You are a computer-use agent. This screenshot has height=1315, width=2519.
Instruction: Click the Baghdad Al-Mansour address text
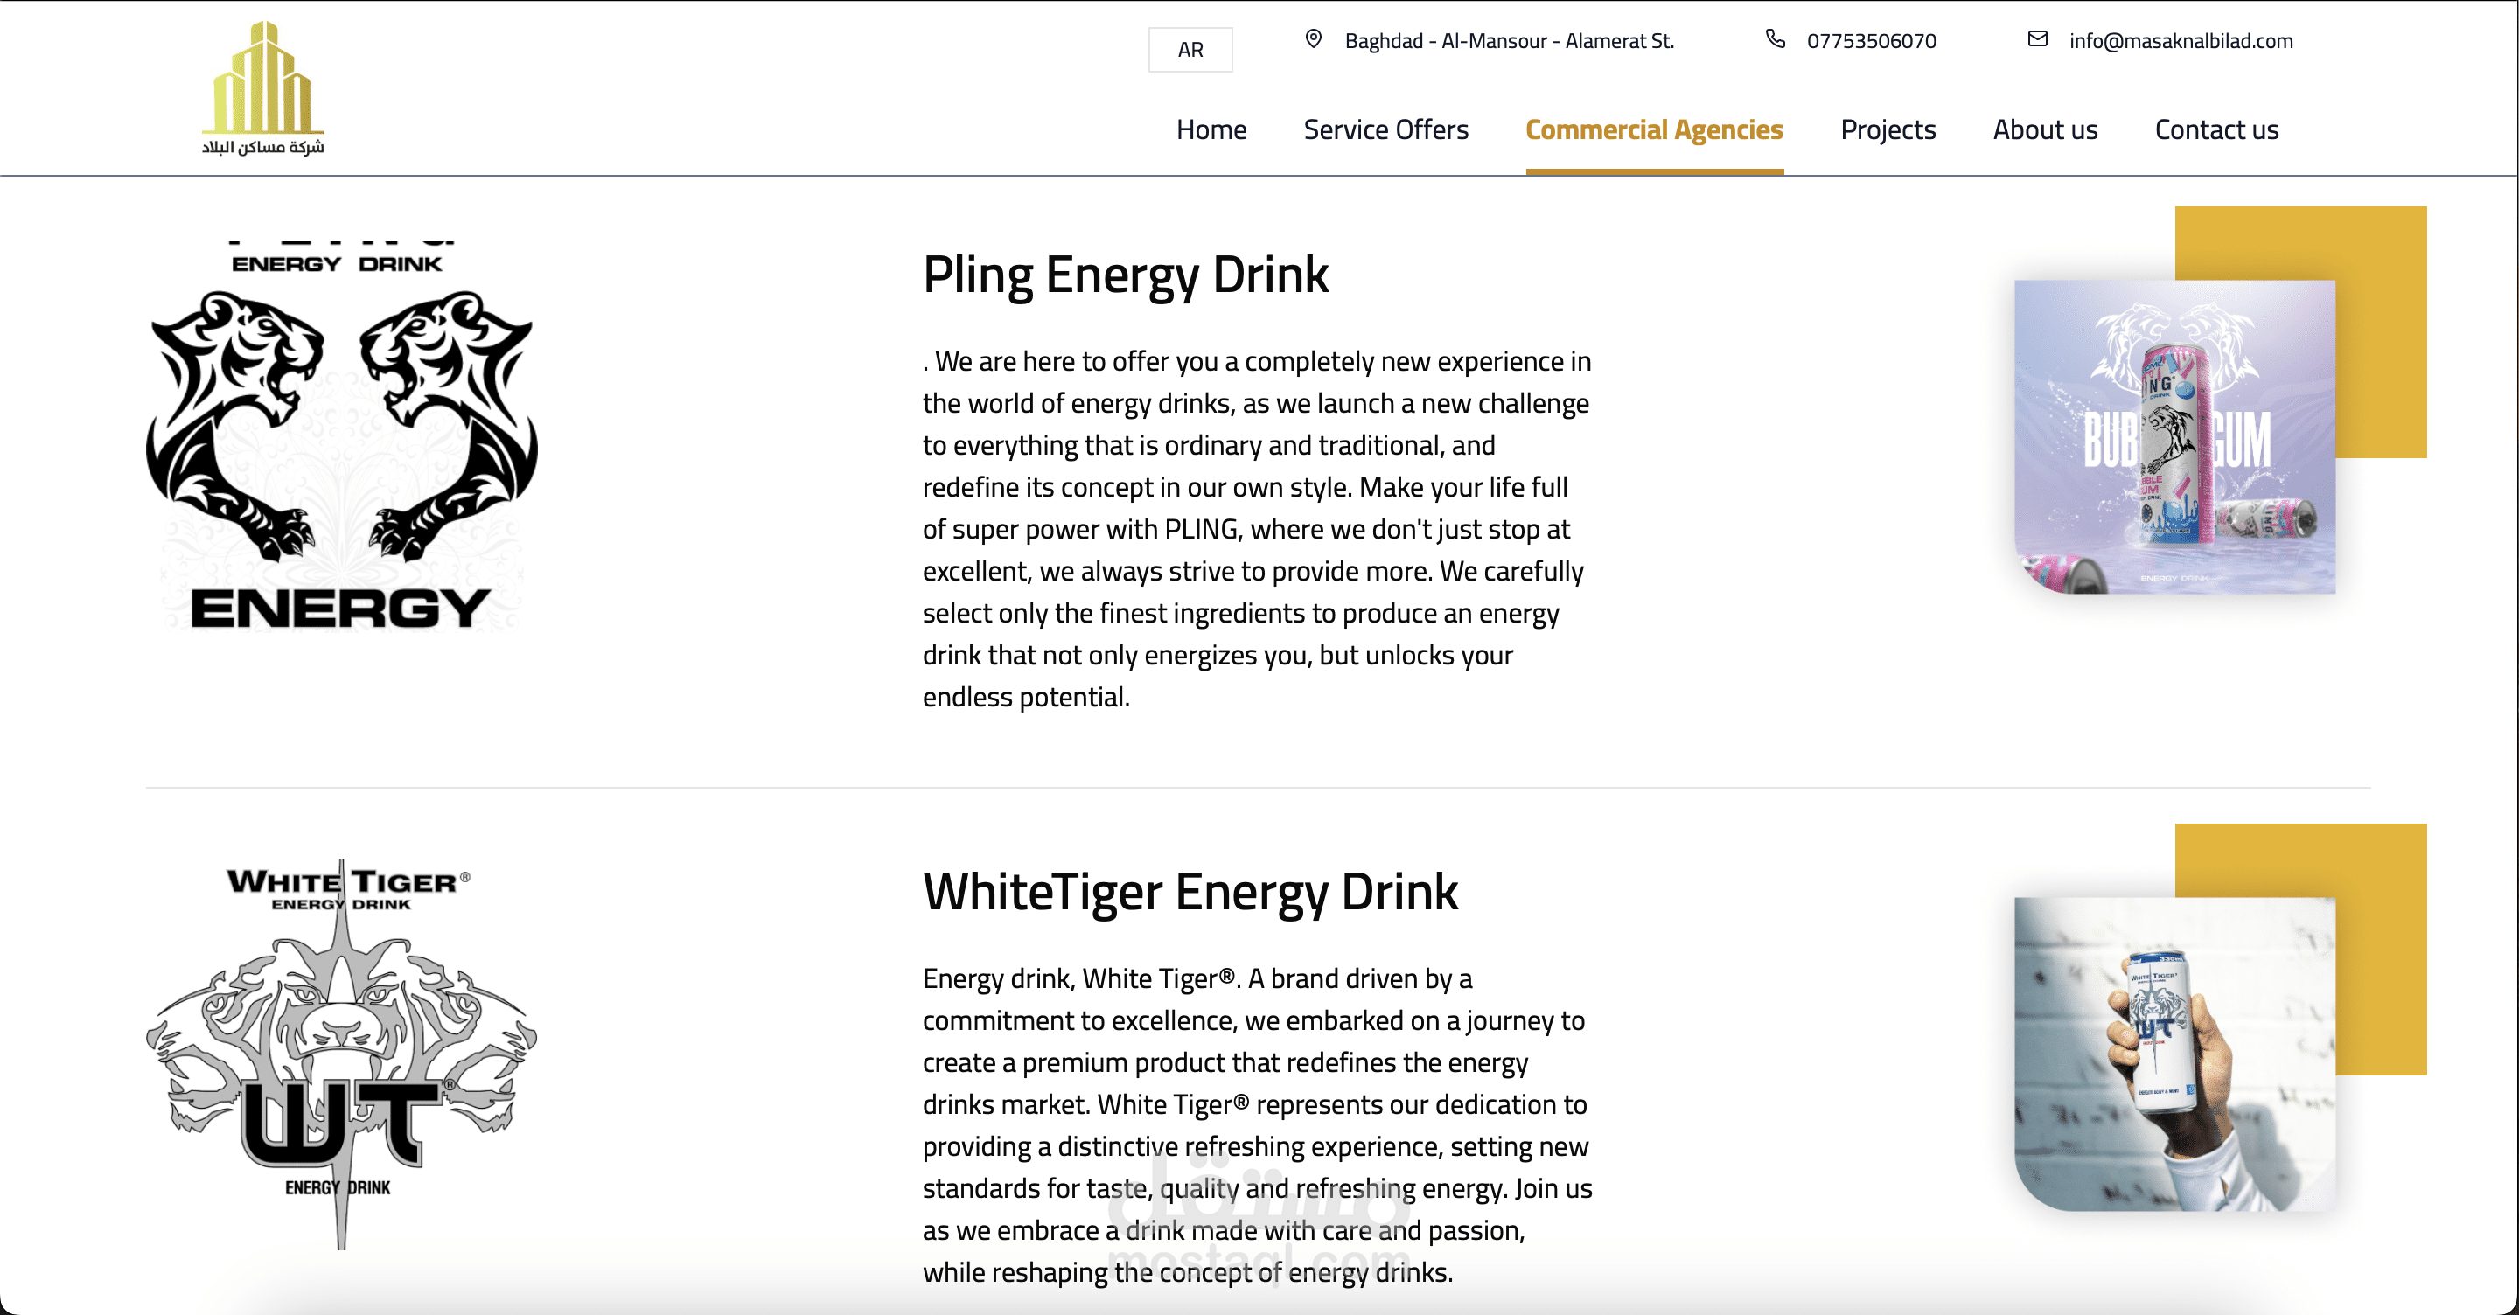[x=1509, y=41]
